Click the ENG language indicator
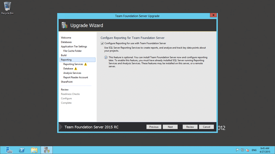 254,150
